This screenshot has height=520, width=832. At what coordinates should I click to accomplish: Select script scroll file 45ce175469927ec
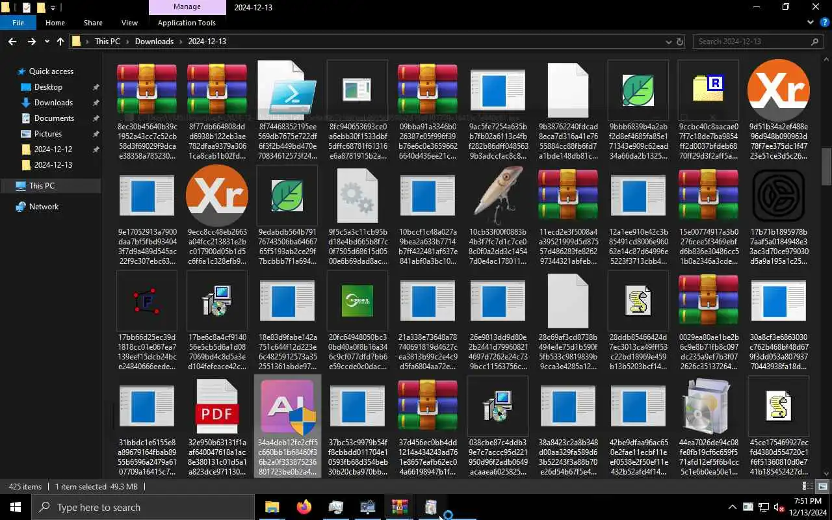coord(779,426)
